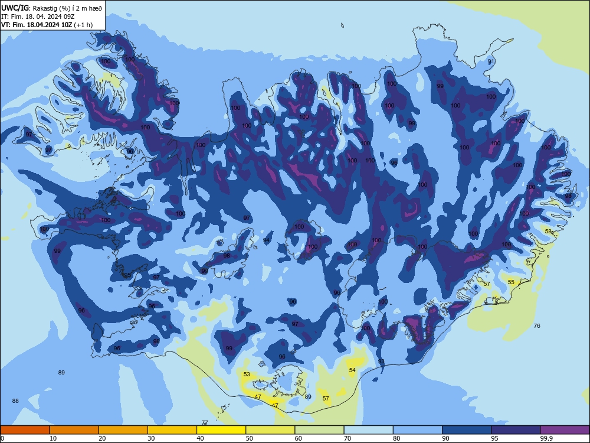590x443 pixels.
Task: Click the map value '91' in the northeast
Action: pos(491,61)
